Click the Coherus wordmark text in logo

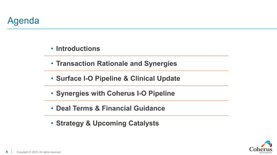click(261, 149)
